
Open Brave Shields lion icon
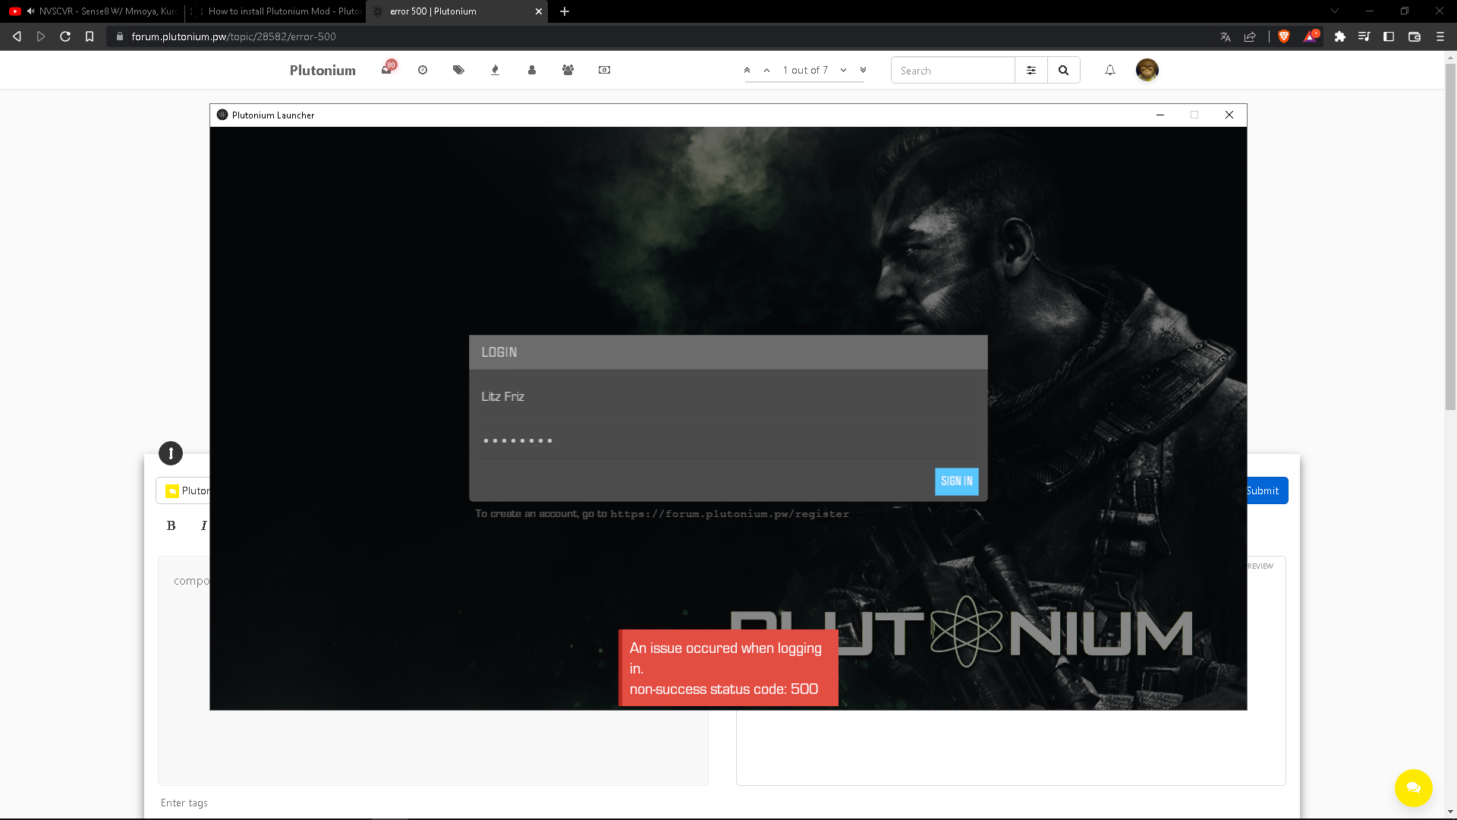1284,36
